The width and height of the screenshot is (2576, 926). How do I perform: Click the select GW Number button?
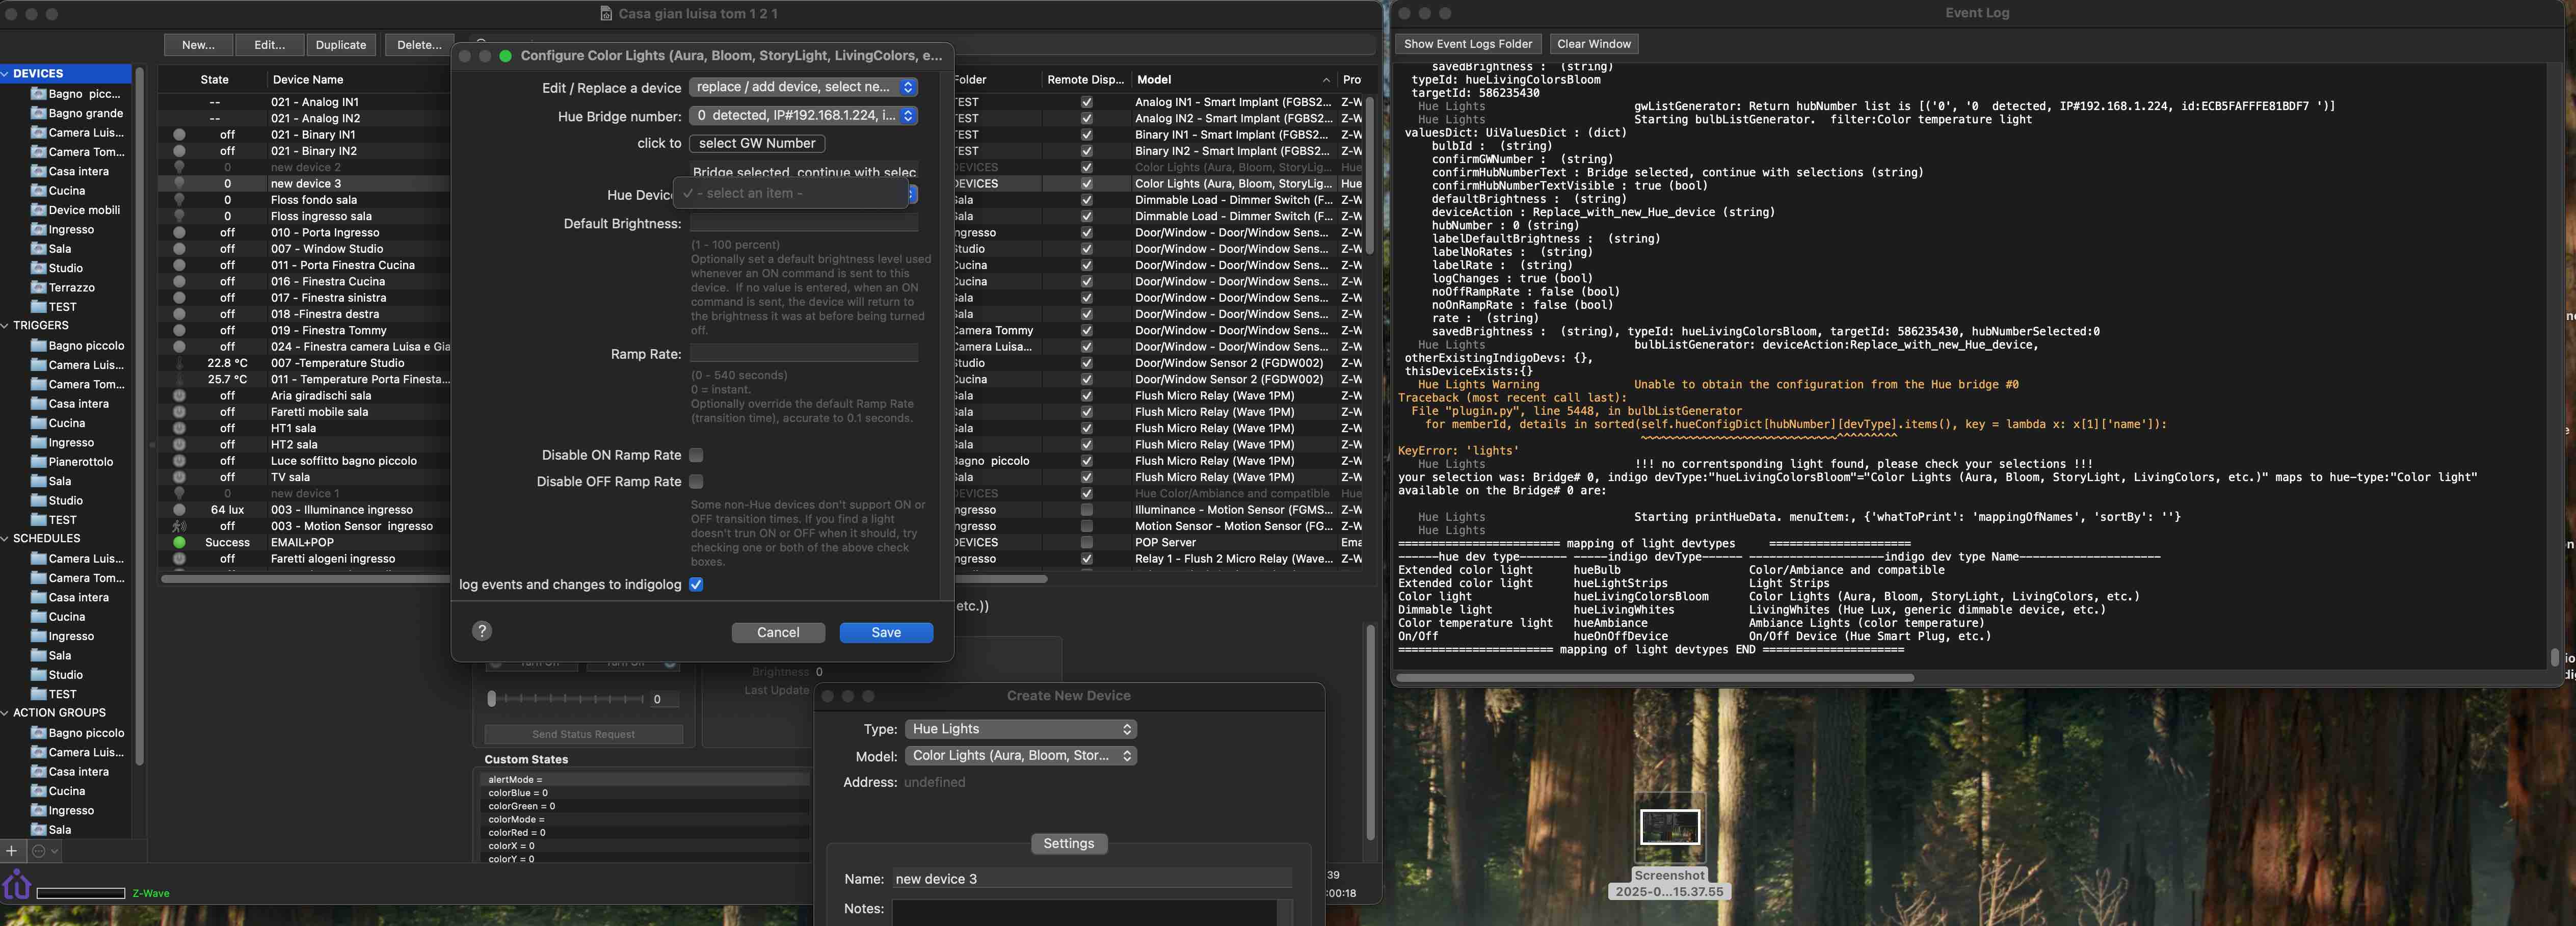tap(757, 144)
